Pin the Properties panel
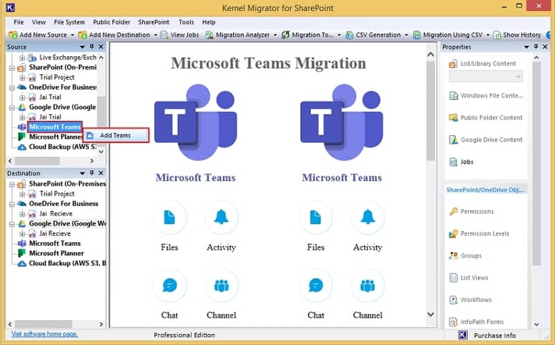555x345 pixels. pyautogui.click(x=536, y=47)
